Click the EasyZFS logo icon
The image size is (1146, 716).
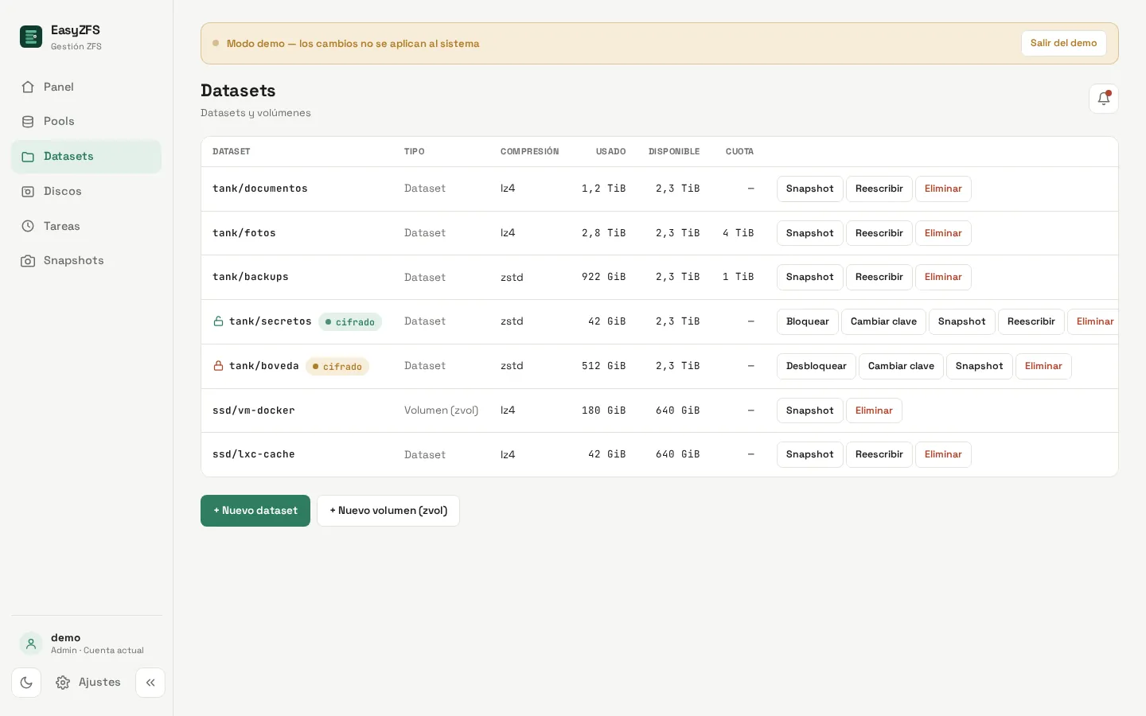coord(31,37)
